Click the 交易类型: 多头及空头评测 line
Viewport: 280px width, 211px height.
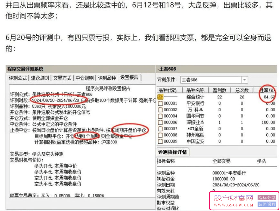coord(37,154)
